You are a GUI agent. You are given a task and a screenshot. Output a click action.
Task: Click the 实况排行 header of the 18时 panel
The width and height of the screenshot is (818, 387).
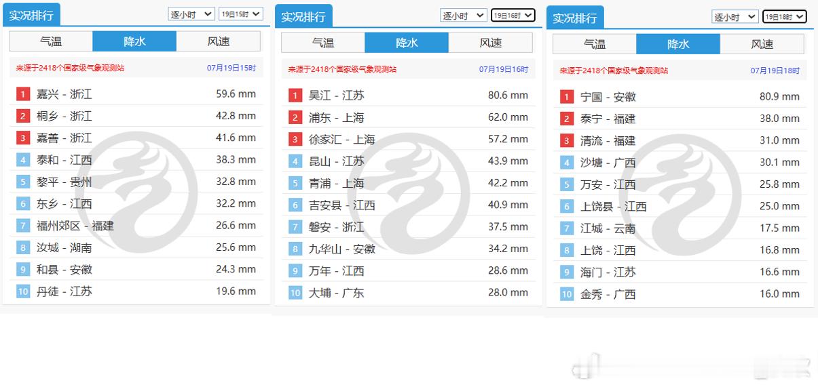tap(575, 18)
